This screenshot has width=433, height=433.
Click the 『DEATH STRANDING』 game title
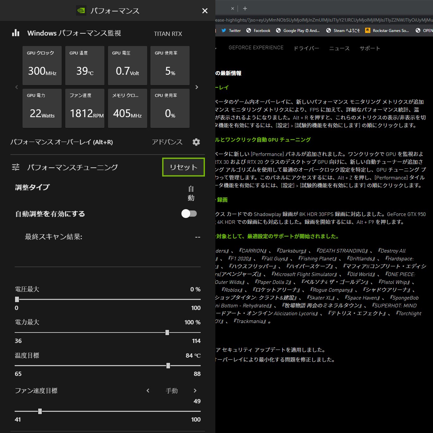(343, 251)
